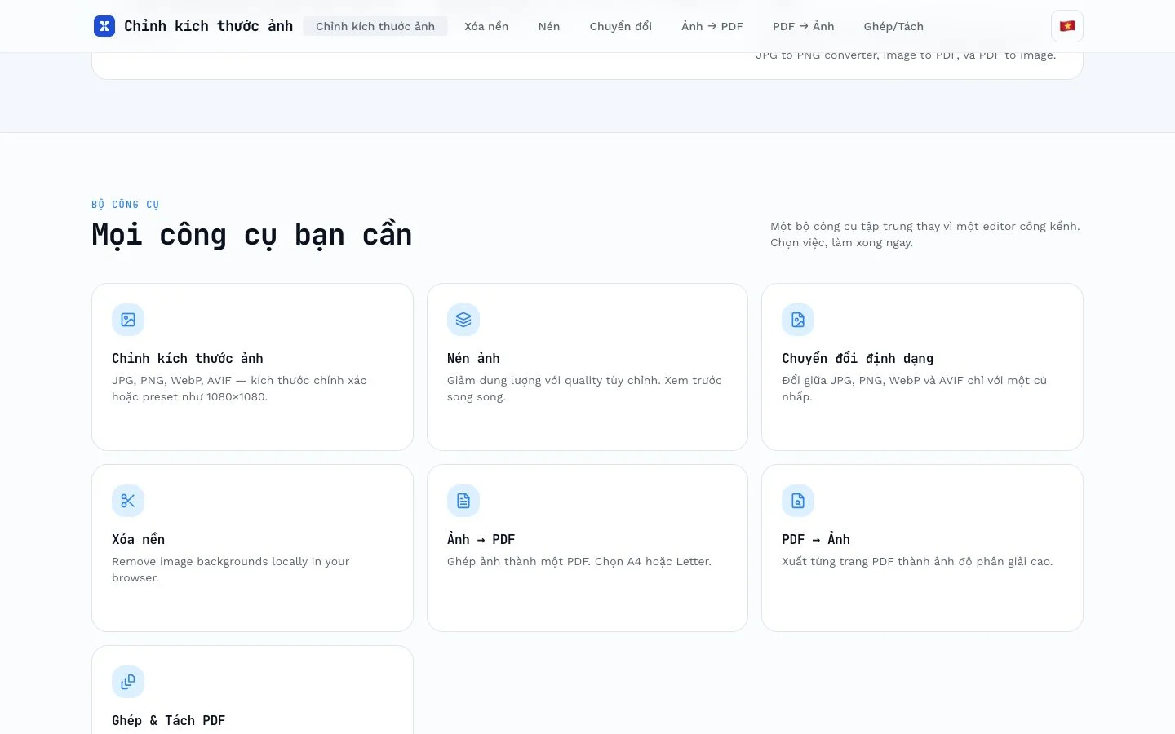Click the file-image icon on Chuyển đổi định dạng card
The height and width of the screenshot is (734, 1175).
pyautogui.click(x=798, y=320)
